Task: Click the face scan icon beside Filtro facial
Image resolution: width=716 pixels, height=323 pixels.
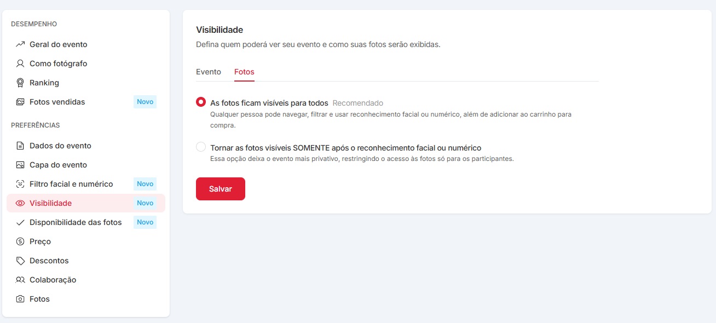Action: 20,184
